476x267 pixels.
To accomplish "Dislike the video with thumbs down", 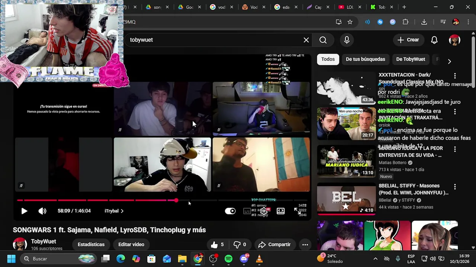I will 240,245.
